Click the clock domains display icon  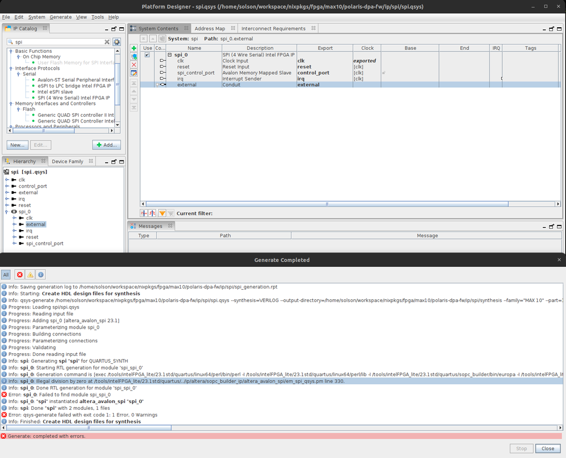click(x=144, y=214)
